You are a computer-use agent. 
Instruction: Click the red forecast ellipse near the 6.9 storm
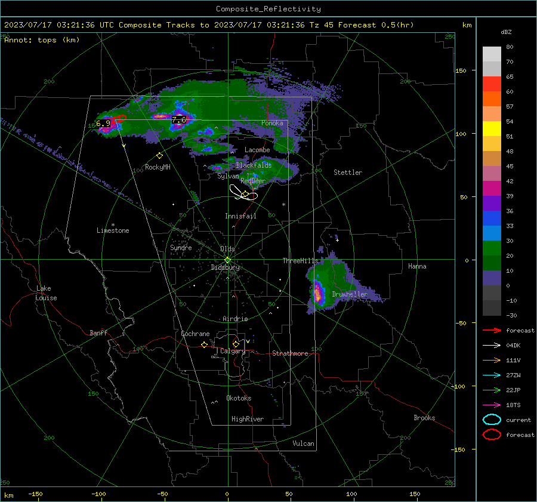pos(119,119)
